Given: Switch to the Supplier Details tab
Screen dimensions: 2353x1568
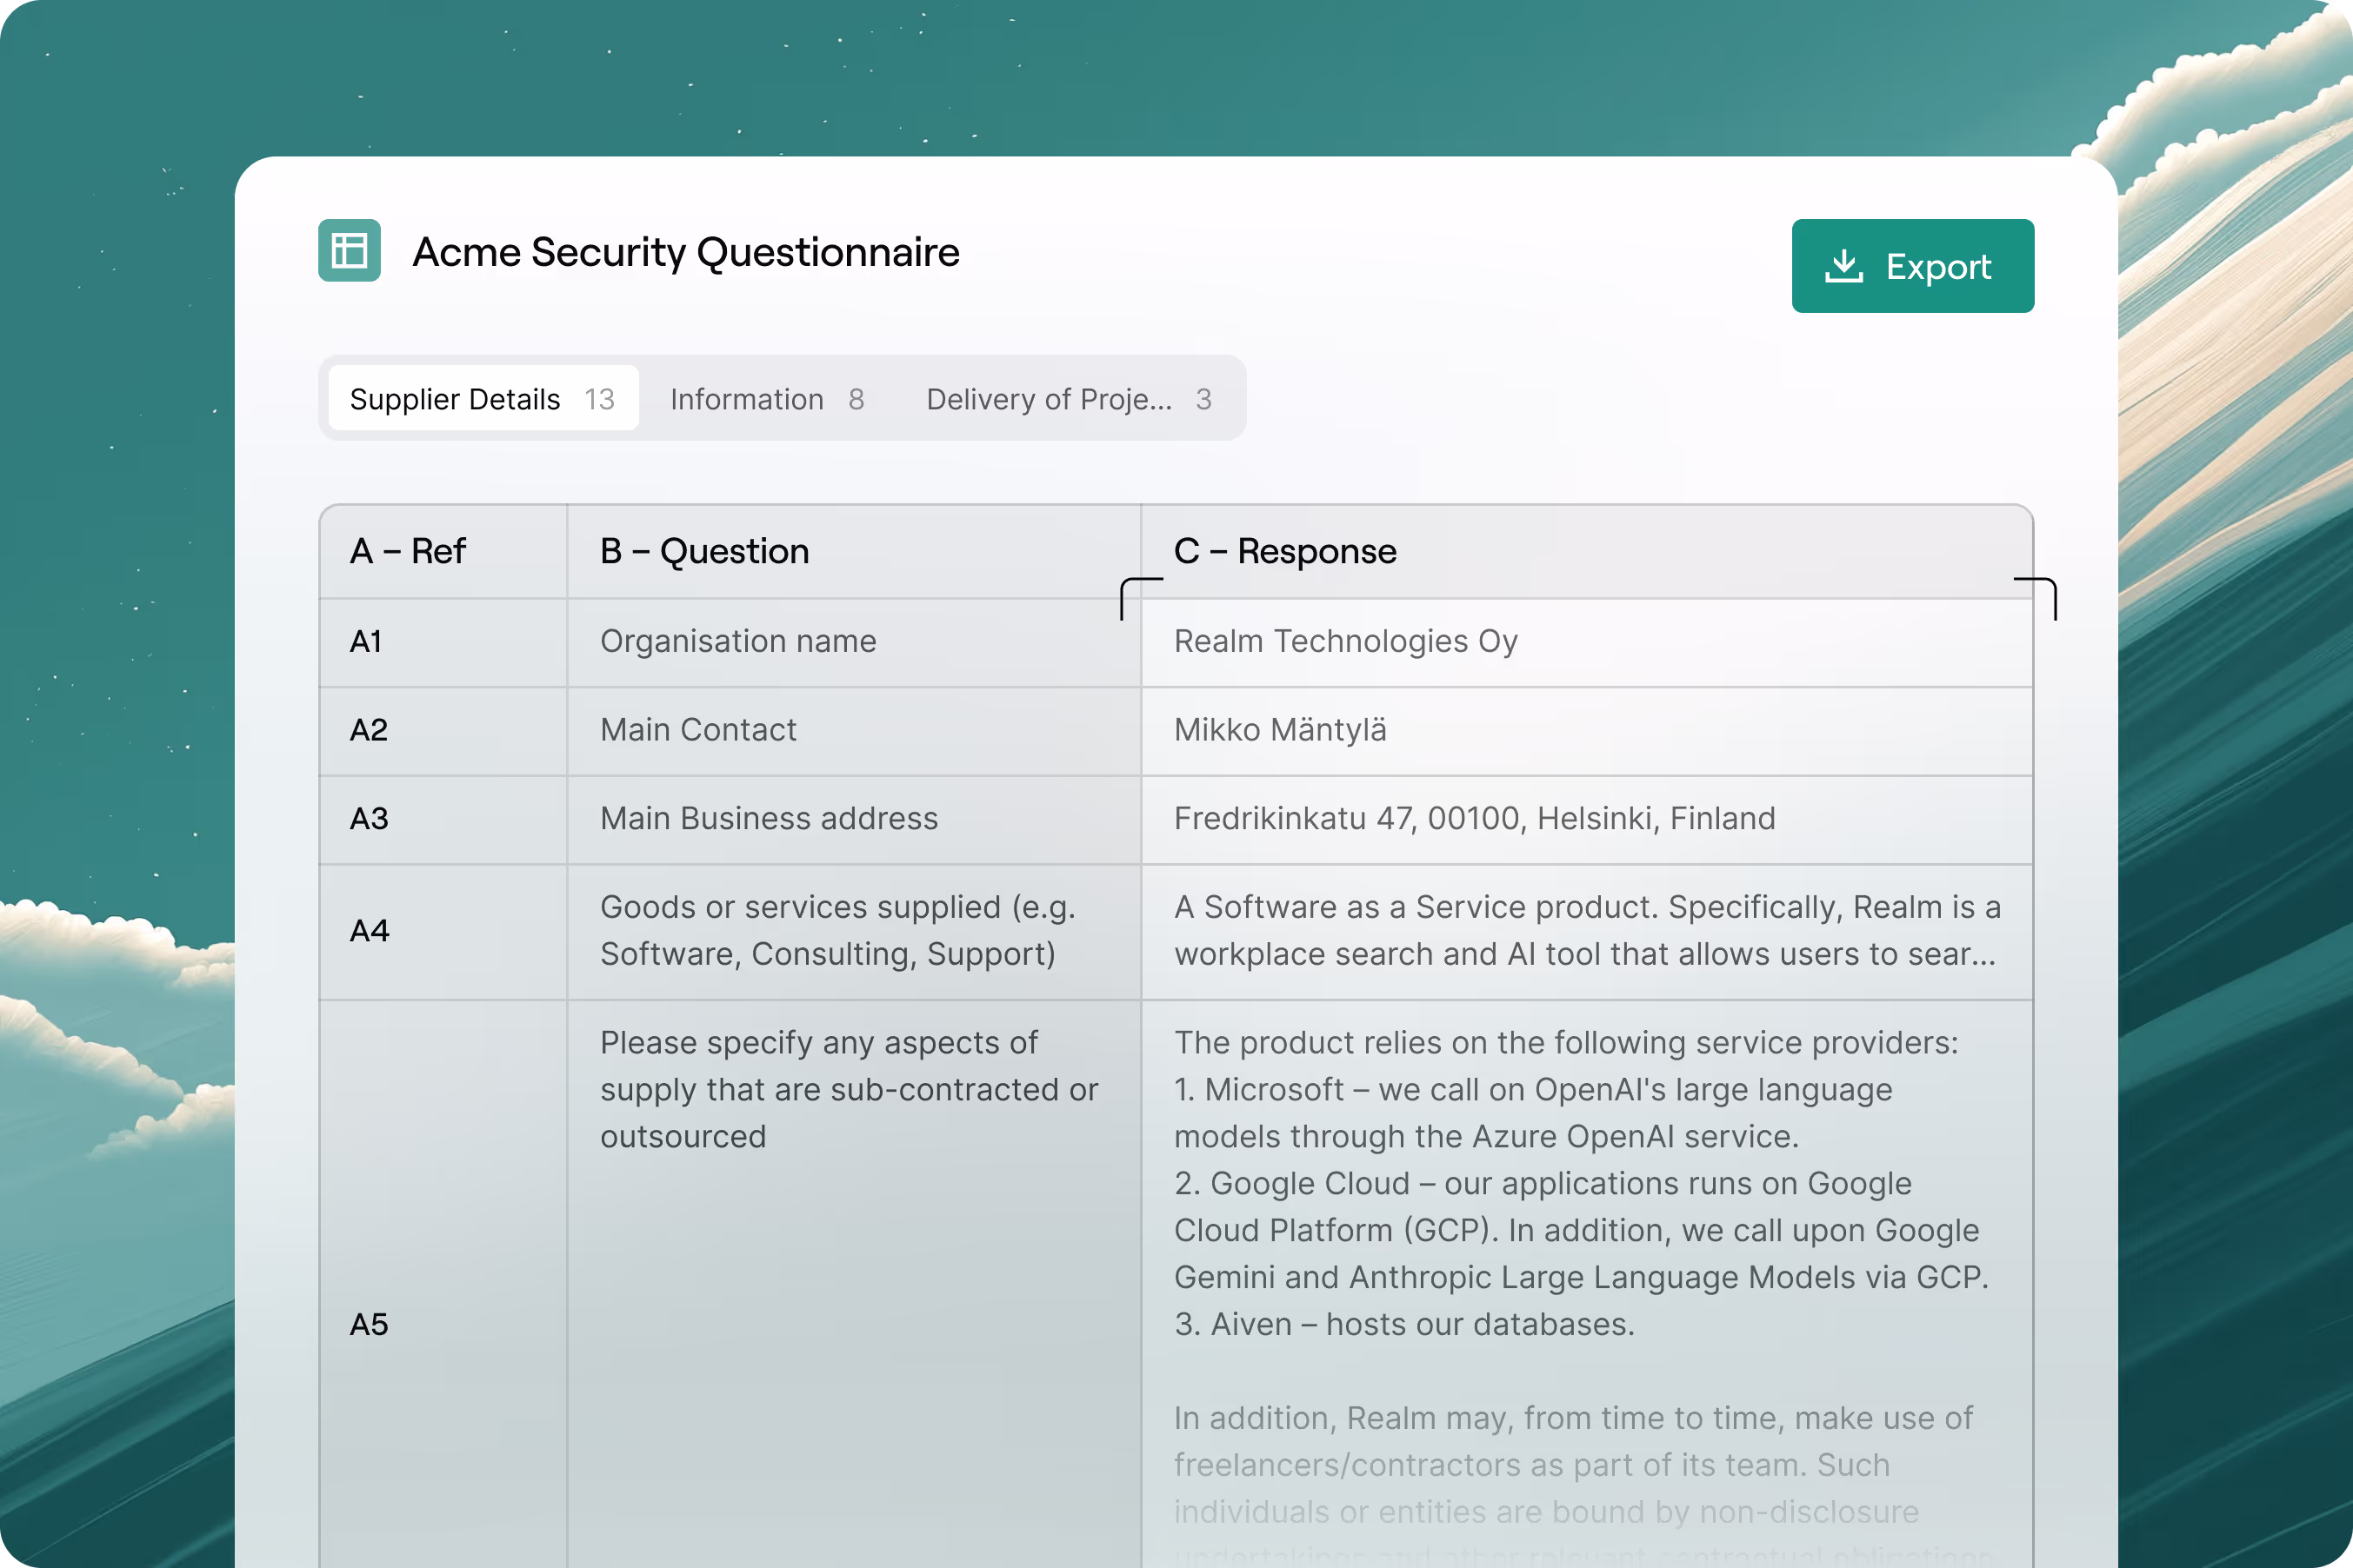Looking at the screenshot, I should (483, 399).
